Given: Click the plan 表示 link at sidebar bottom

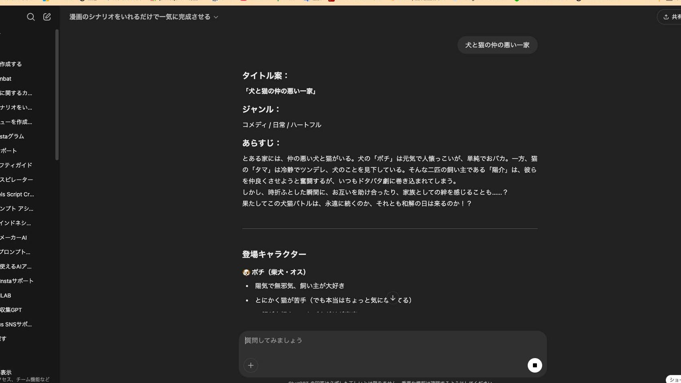Looking at the screenshot, I should coord(6,373).
